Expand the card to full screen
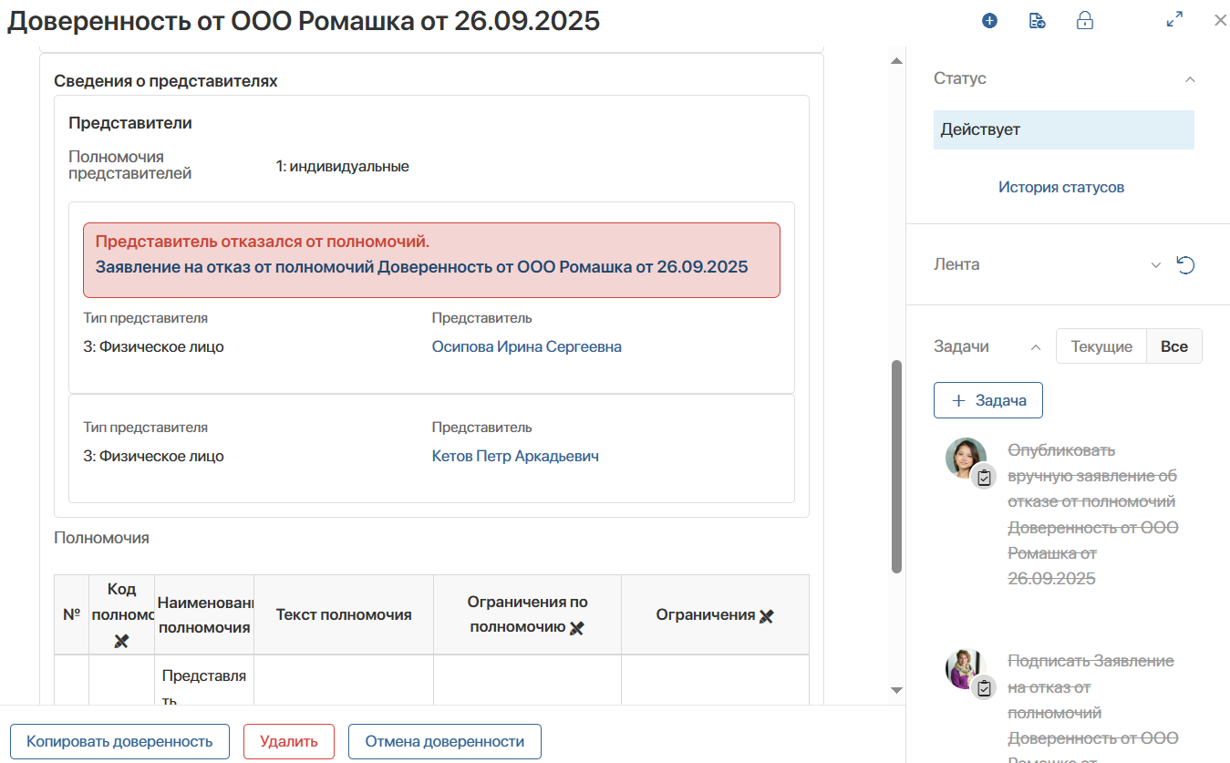 coord(1174,20)
